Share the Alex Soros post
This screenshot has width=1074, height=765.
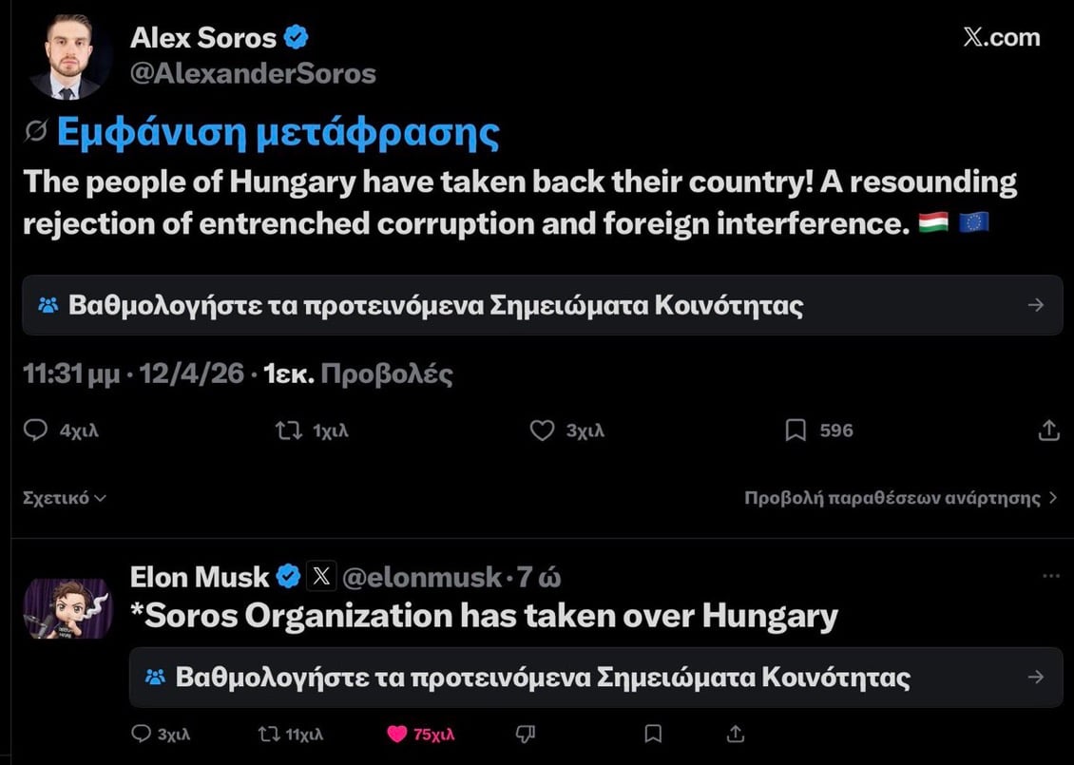(x=1048, y=430)
